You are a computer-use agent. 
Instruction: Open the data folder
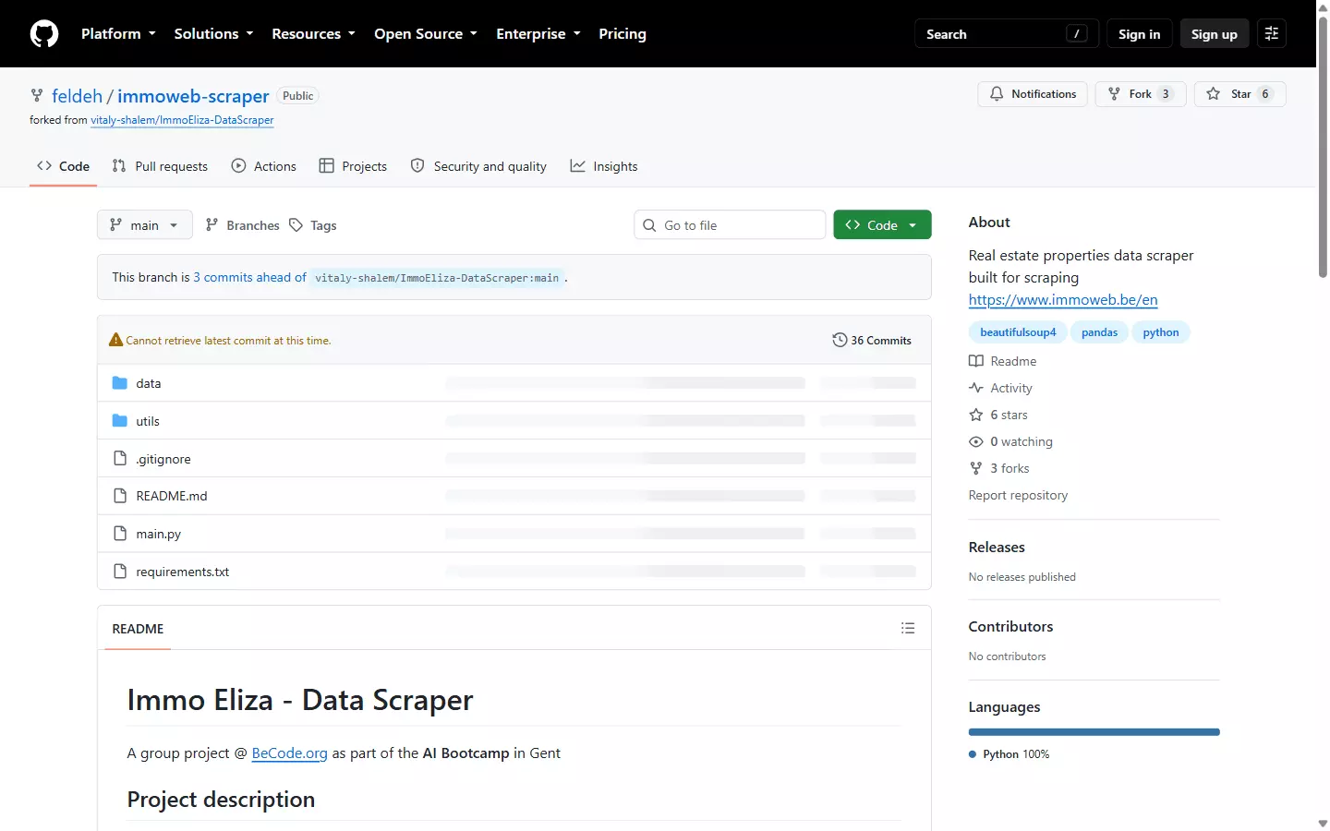coord(149,383)
